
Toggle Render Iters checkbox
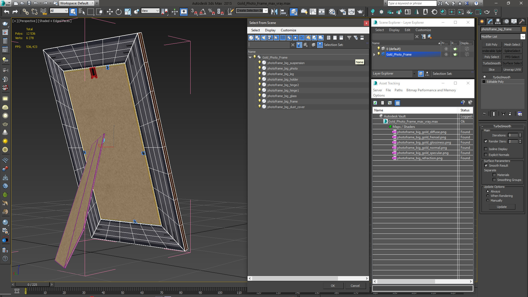[486, 141]
